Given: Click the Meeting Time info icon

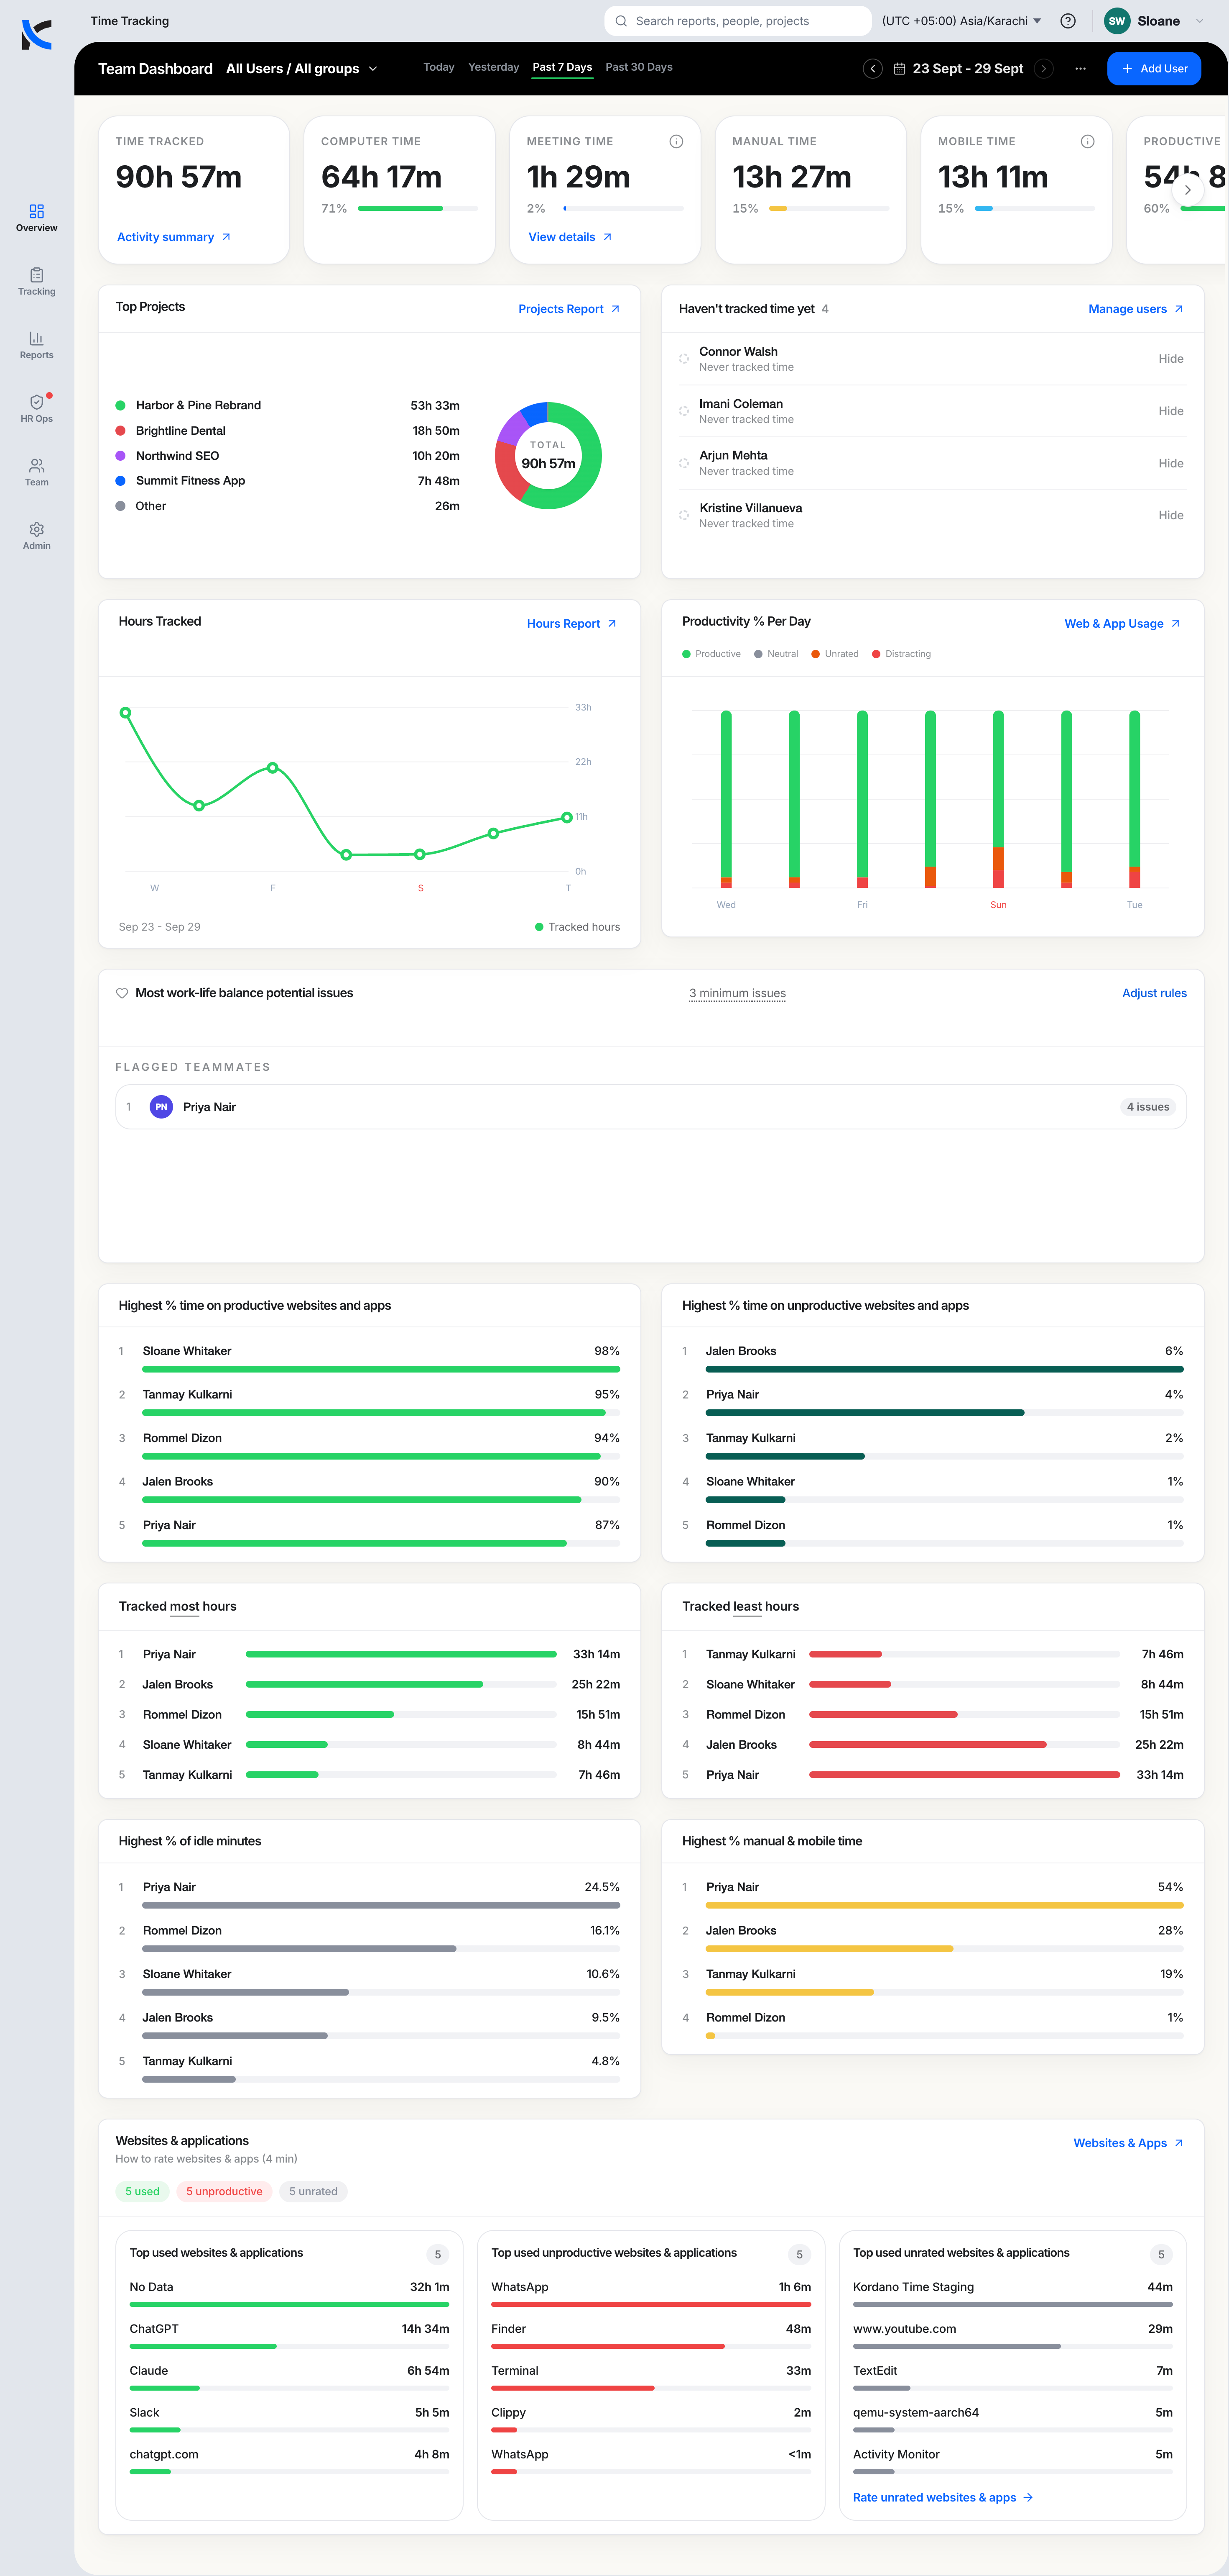Looking at the screenshot, I should click(x=676, y=142).
